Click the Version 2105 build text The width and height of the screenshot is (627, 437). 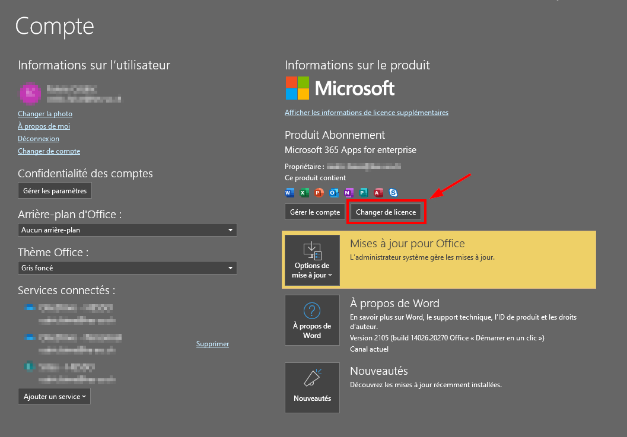coord(447,338)
